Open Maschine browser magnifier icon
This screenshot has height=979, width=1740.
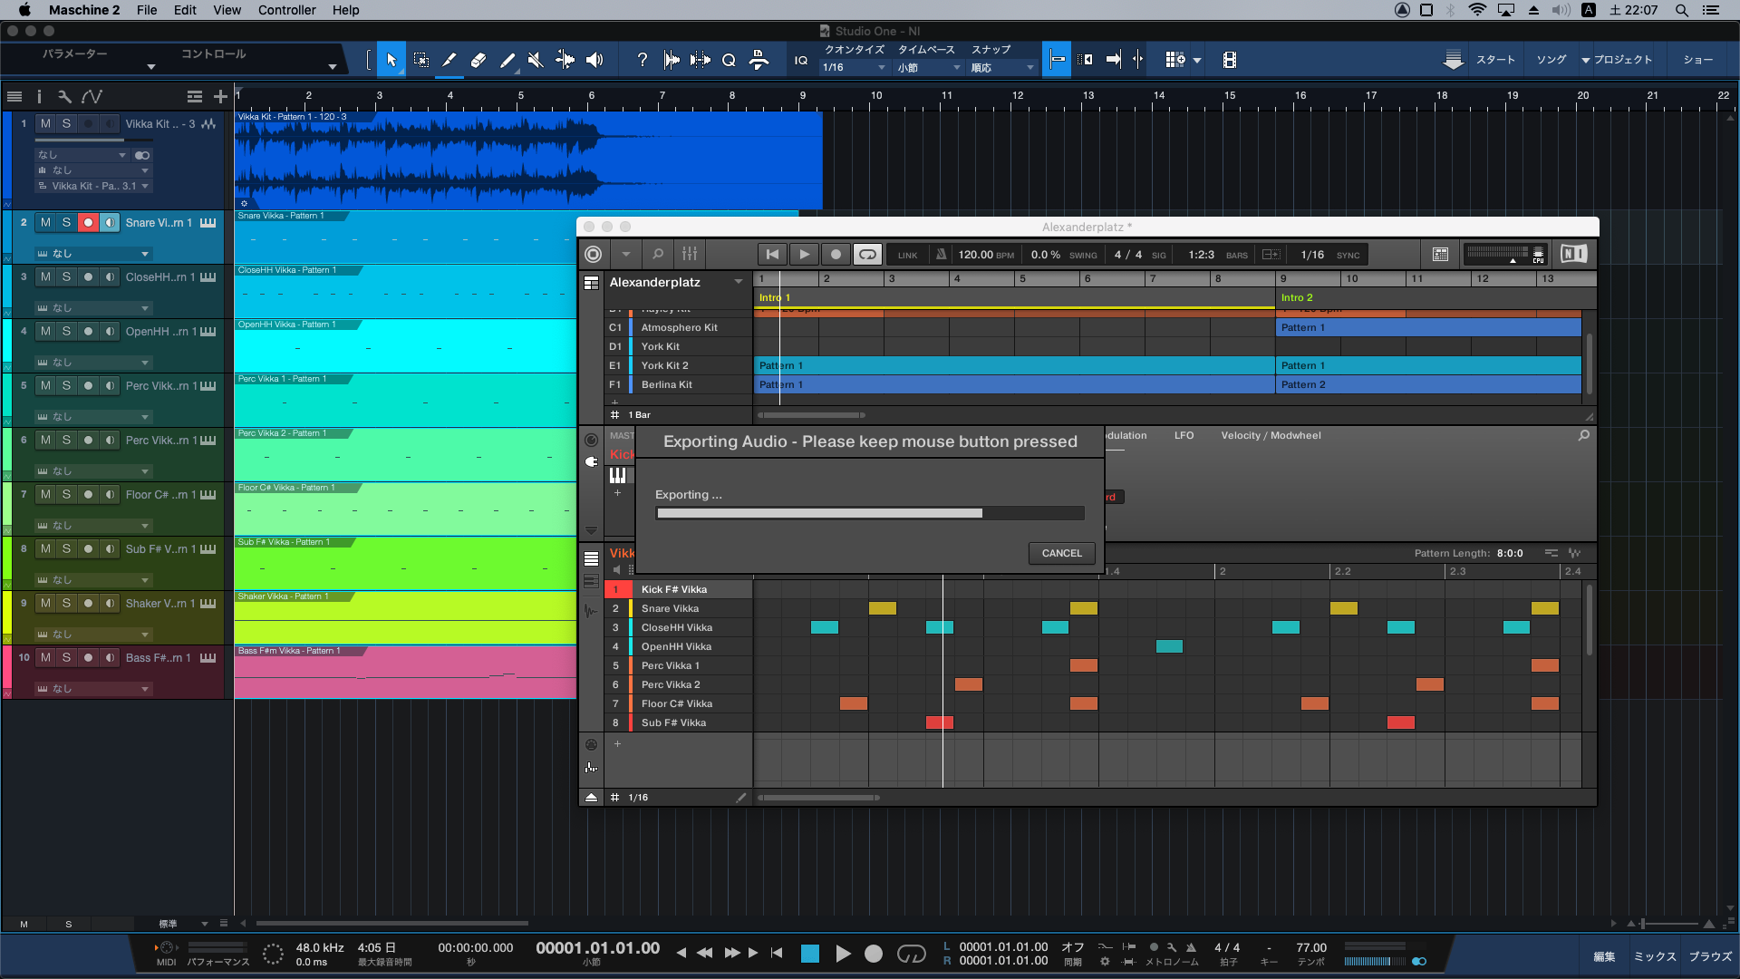coord(658,255)
